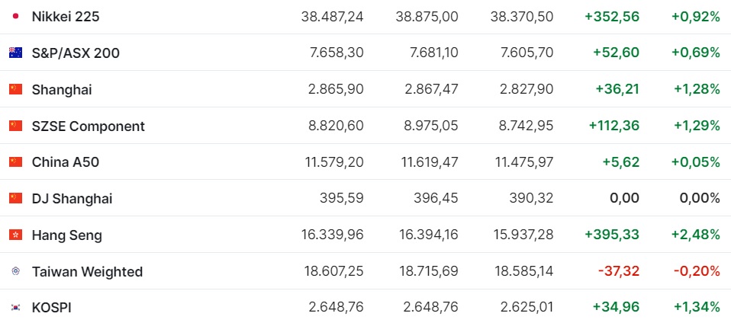Image resolution: width=731 pixels, height=323 pixels.
Task: Open the SZSE Component index link
Action: click(x=88, y=126)
